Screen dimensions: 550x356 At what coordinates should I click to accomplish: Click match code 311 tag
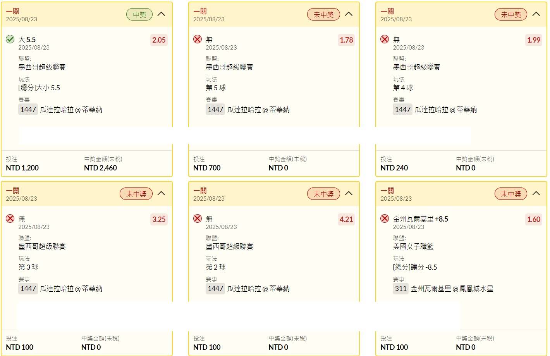(400, 289)
